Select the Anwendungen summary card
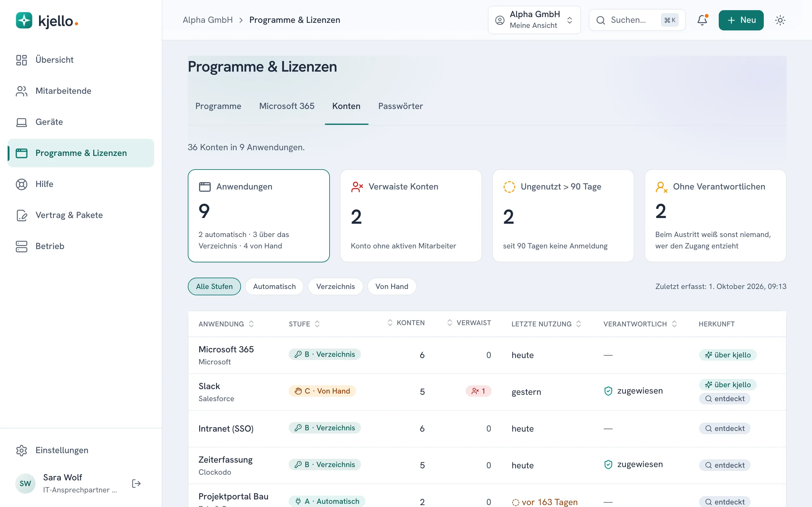812x507 pixels. (259, 215)
